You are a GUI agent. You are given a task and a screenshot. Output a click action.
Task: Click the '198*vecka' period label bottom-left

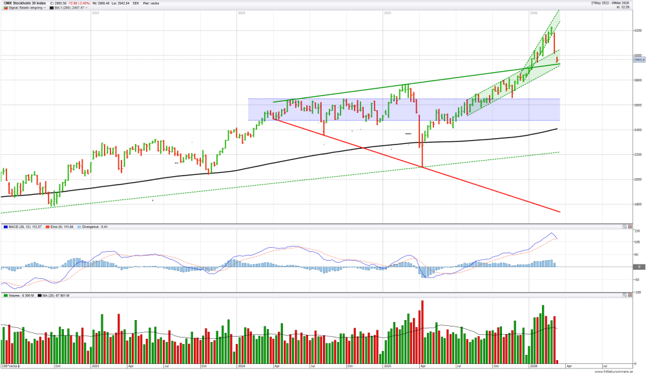tap(9, 366)
